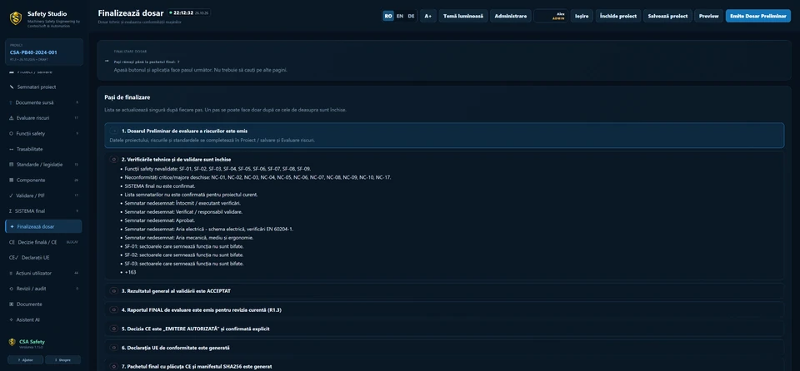Image resolution: width=800 pixels, height=371 pixels.
Task: Click the Finalizează dosar star icon
Action: pos(12,227)
